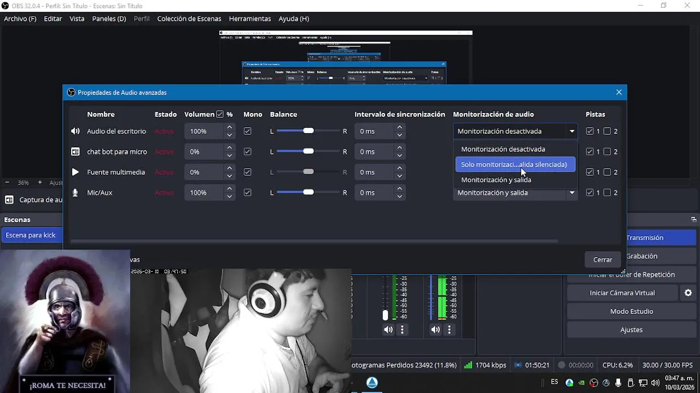The height and width of the screenshot is (393, 700).
Task: Check track 2 for chat bot para micro
Action: pyautogui.click(x=607, y=152)
